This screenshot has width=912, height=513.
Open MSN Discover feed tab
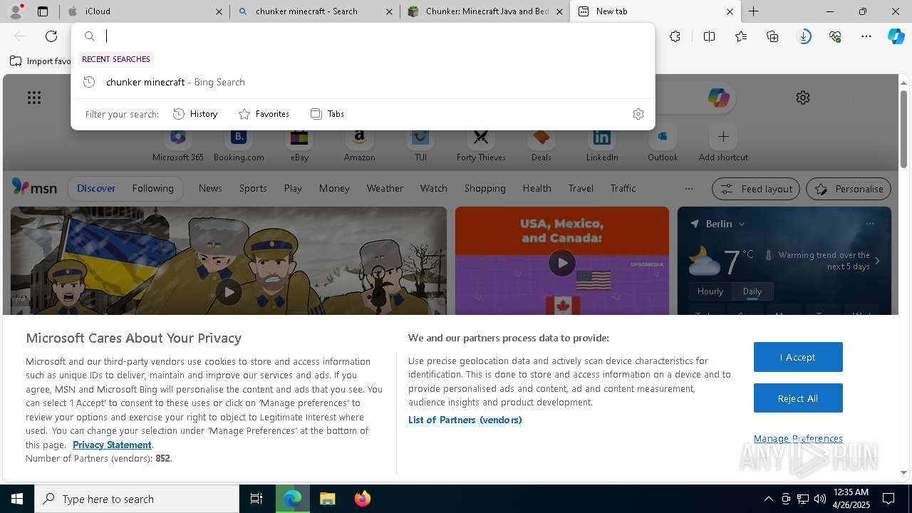point(96,189)
